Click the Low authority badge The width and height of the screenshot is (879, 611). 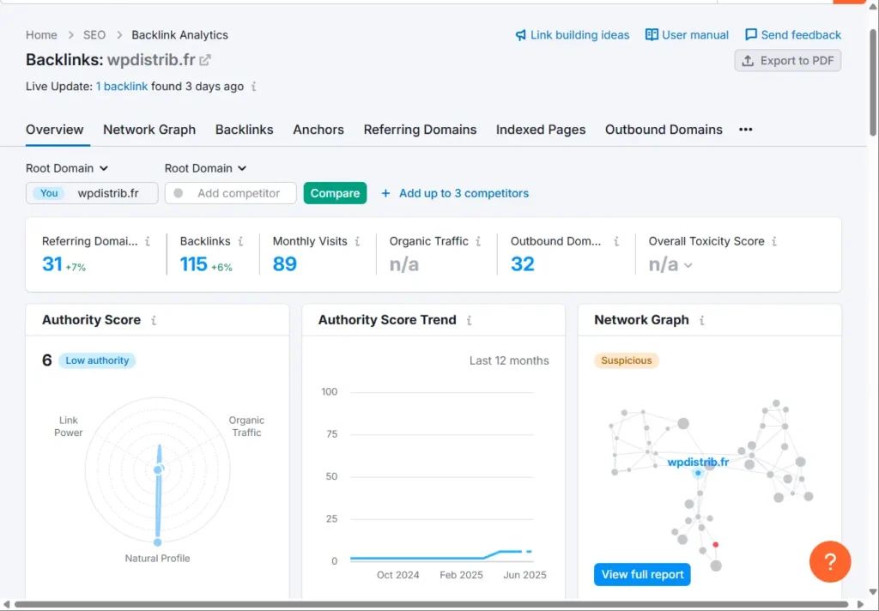point(97,360)
